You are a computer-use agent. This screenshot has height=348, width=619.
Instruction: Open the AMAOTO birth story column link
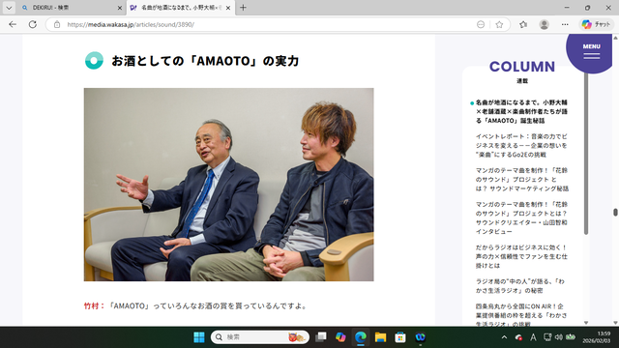521,112
